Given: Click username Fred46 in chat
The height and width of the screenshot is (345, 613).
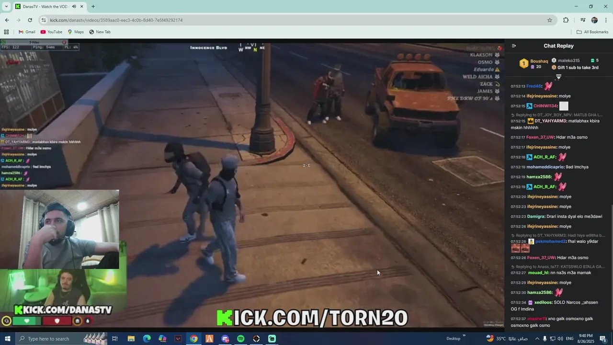Looking at the screenshot, I should click(534, 86).
